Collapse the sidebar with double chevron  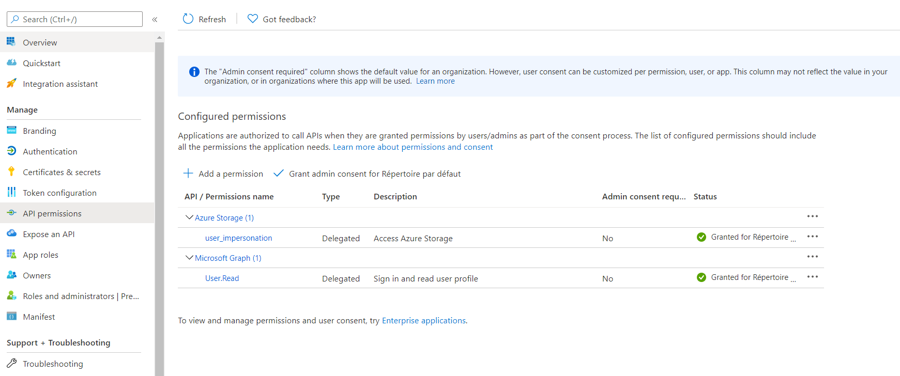(x=155, y=20)
